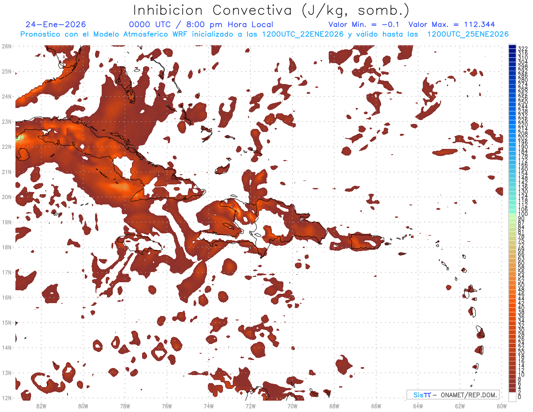Click "0000 UTC / 8:00 pm Hora Local"
This screenshot has width=533, height=412.
pyautogui.click(x=201, y=25)
